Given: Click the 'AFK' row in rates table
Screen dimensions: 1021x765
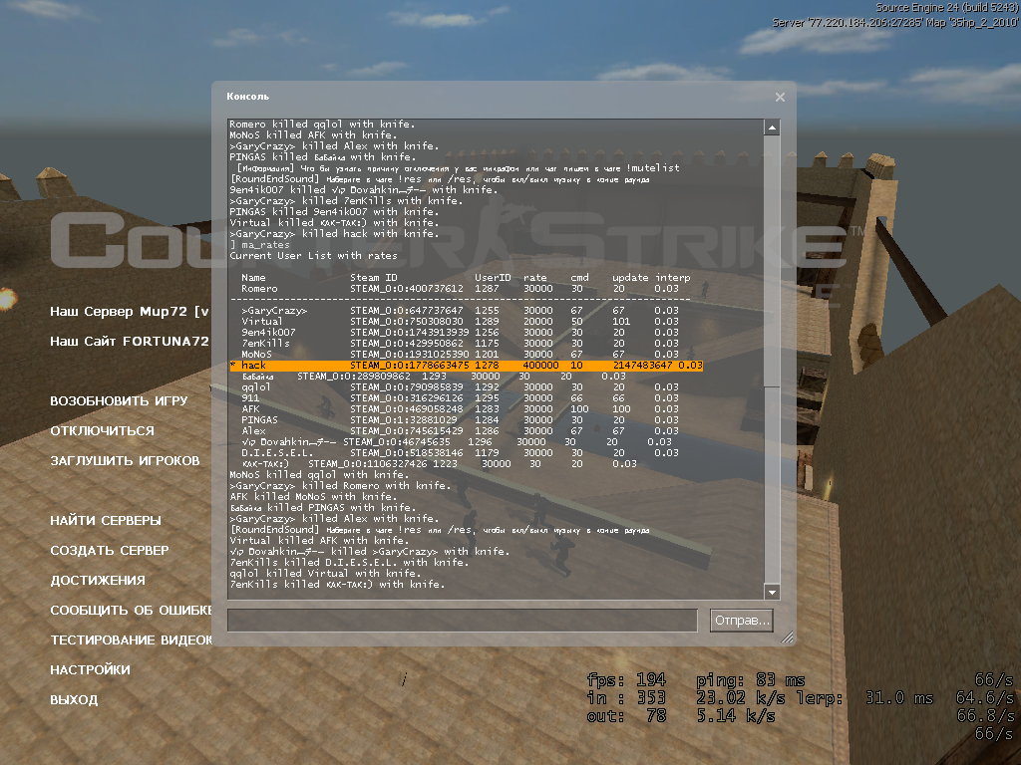Looking at the screenshot, I should 461,408.
